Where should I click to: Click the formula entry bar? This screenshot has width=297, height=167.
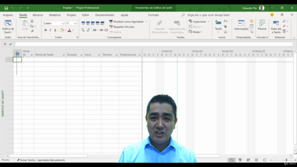pos(154,45)
